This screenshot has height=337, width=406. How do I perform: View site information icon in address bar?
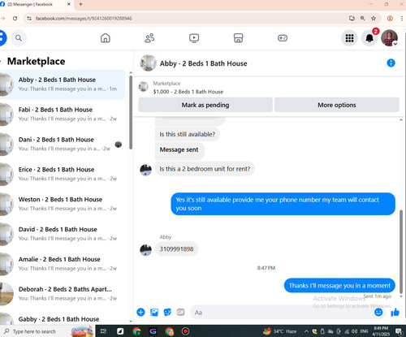29,19
